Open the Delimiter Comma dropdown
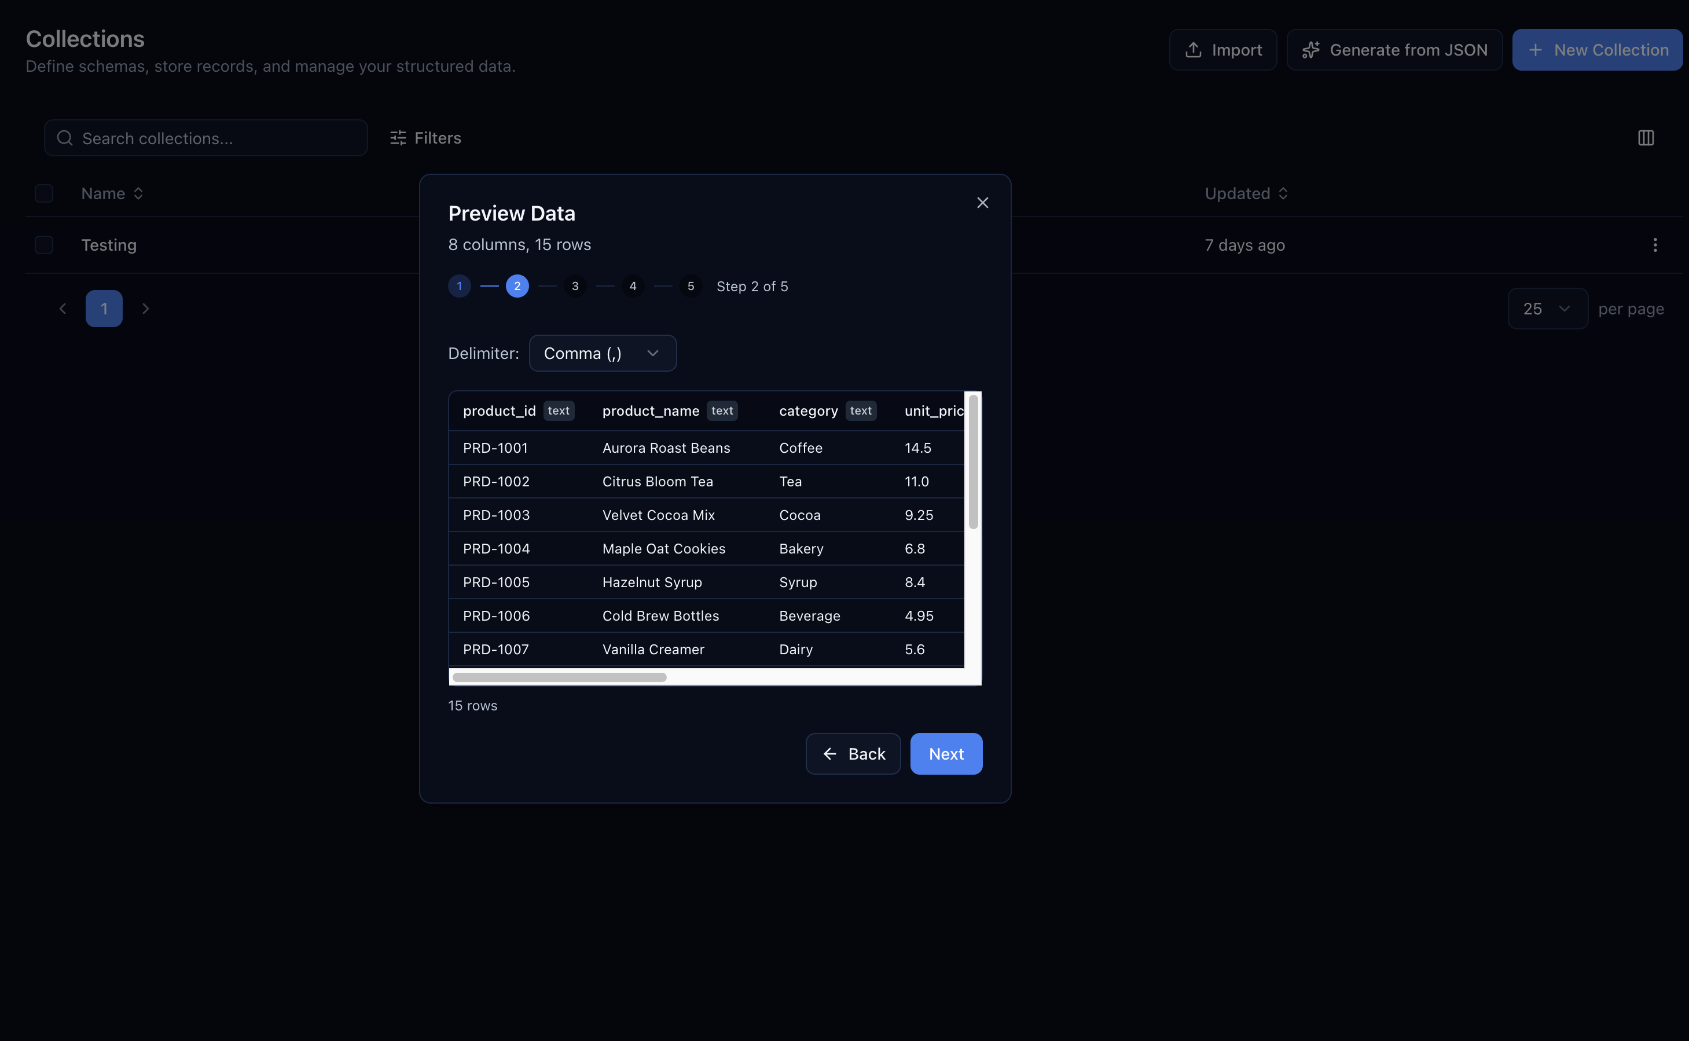 point(602,353)
